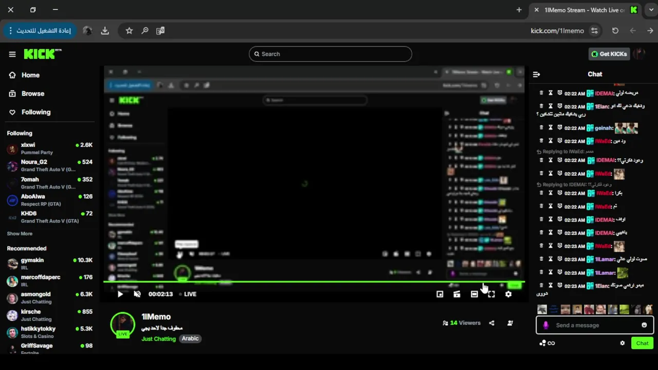Focus the Send a message field
The width and height of the screenshot is (658, 370).
(595, 325)
